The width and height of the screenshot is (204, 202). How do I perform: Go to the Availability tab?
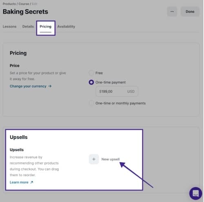(x=66, y=27)
